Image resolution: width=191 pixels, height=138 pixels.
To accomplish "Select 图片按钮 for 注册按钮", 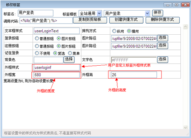I will (x=59, y=46).
